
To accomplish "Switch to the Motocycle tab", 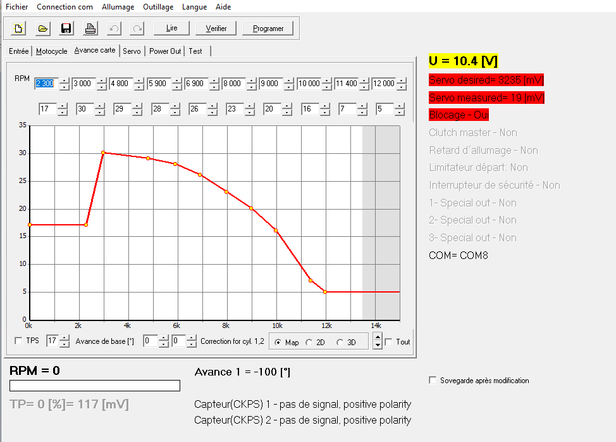I will click(x=51, y=51).
